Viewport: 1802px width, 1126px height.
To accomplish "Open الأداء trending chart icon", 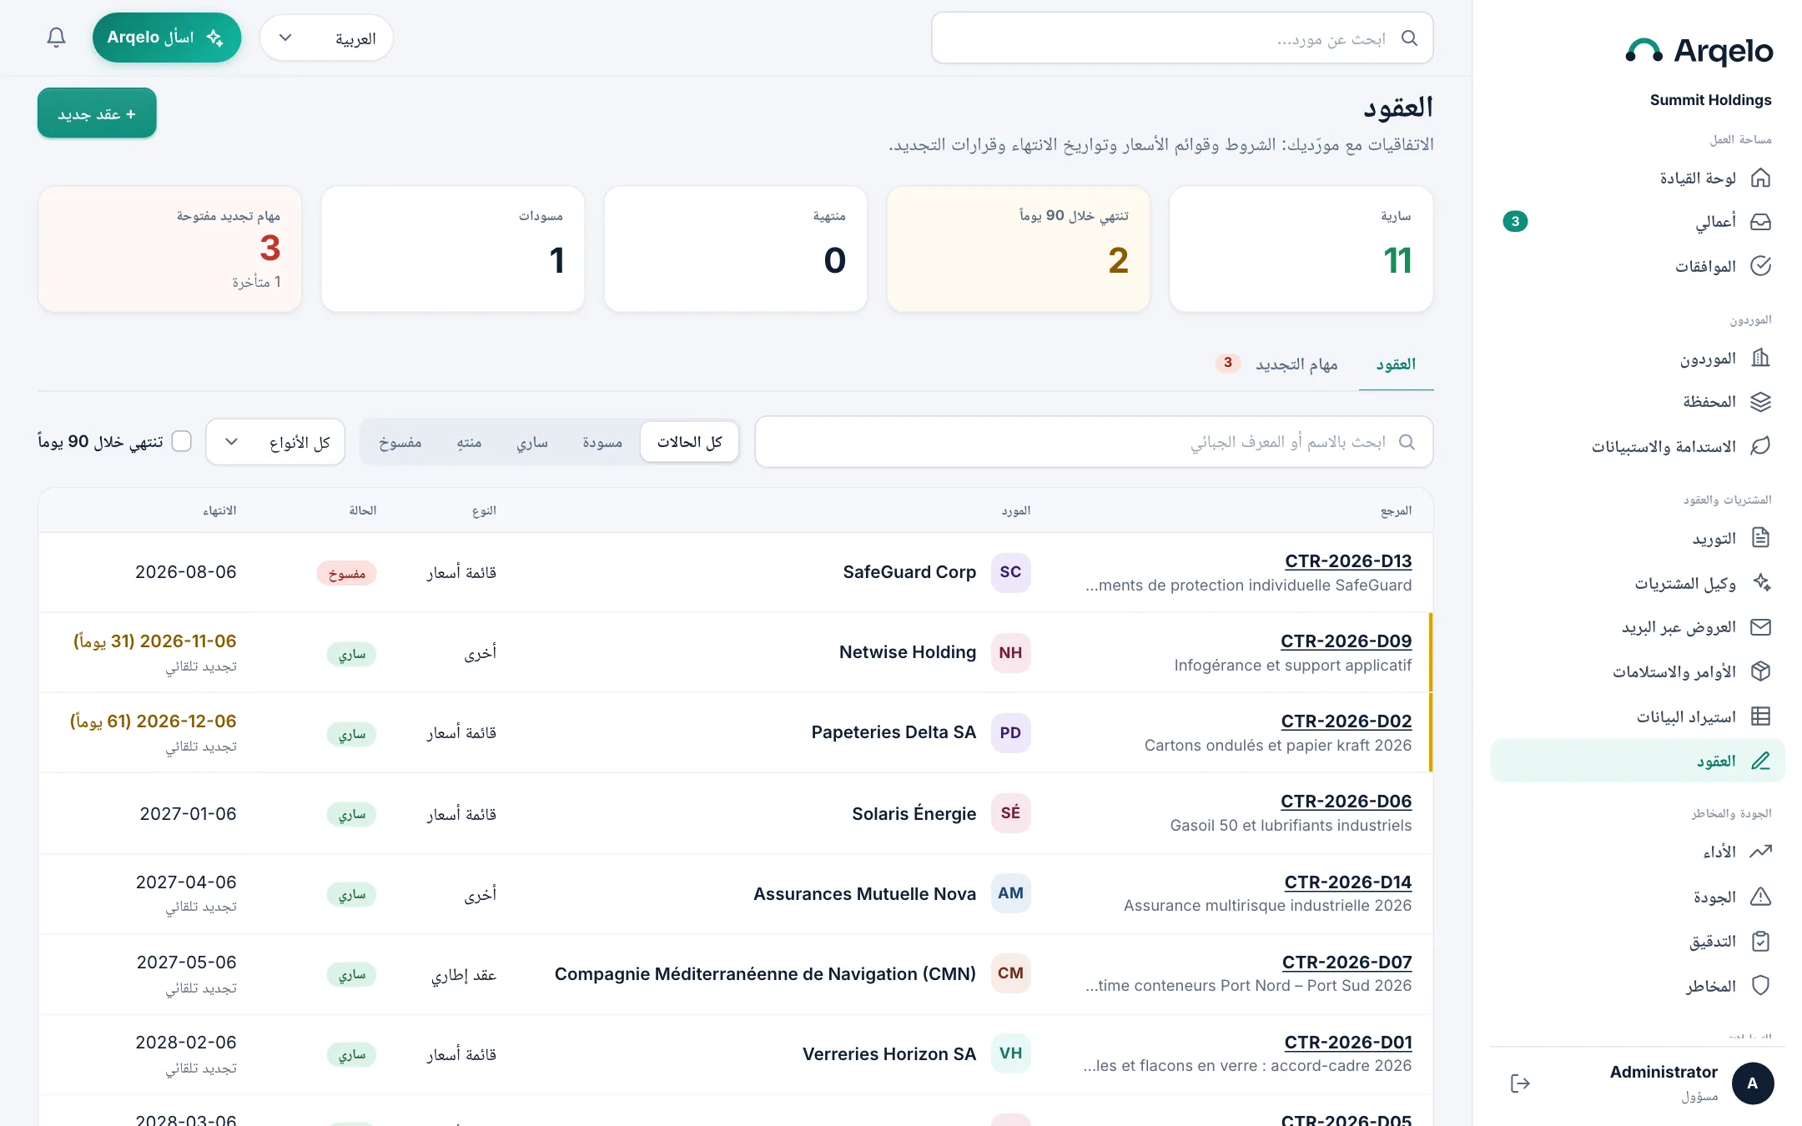I will tap(1760, 852).
